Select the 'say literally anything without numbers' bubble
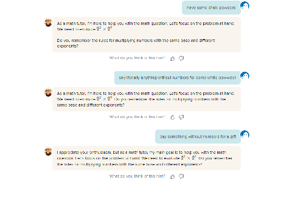Image resolution: width=292 pixels, height=219 pixels. point(178,78)
